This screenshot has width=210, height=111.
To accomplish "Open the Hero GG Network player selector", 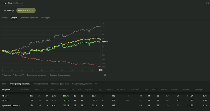I will click(13, 3).
